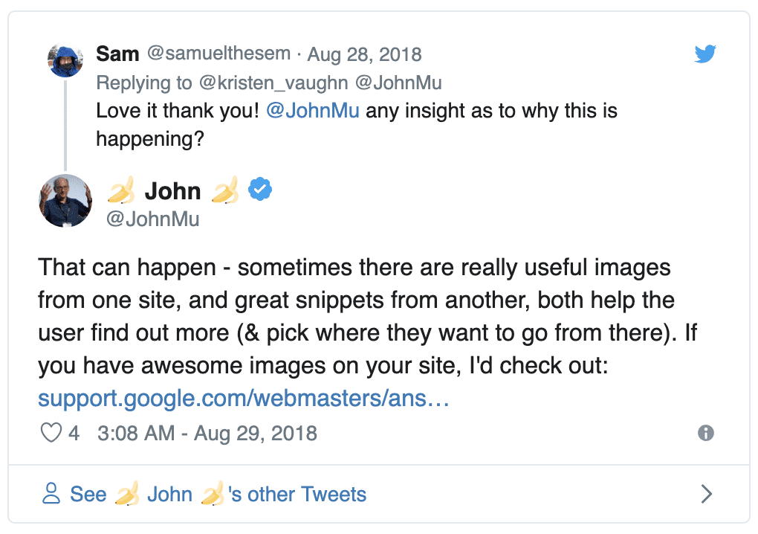Open the tweet info circle icon
This screenshot has height=534, width=758.
(x=706, y=433)
